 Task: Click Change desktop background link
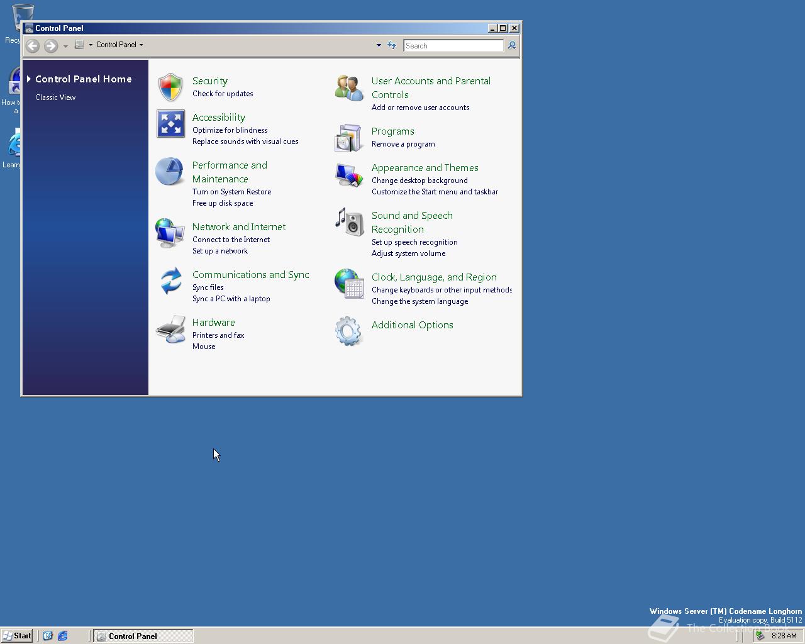click(x=419, y=180)
